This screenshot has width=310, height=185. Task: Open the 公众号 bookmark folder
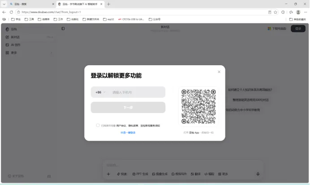pyautogui.click(x=155, y=19)
